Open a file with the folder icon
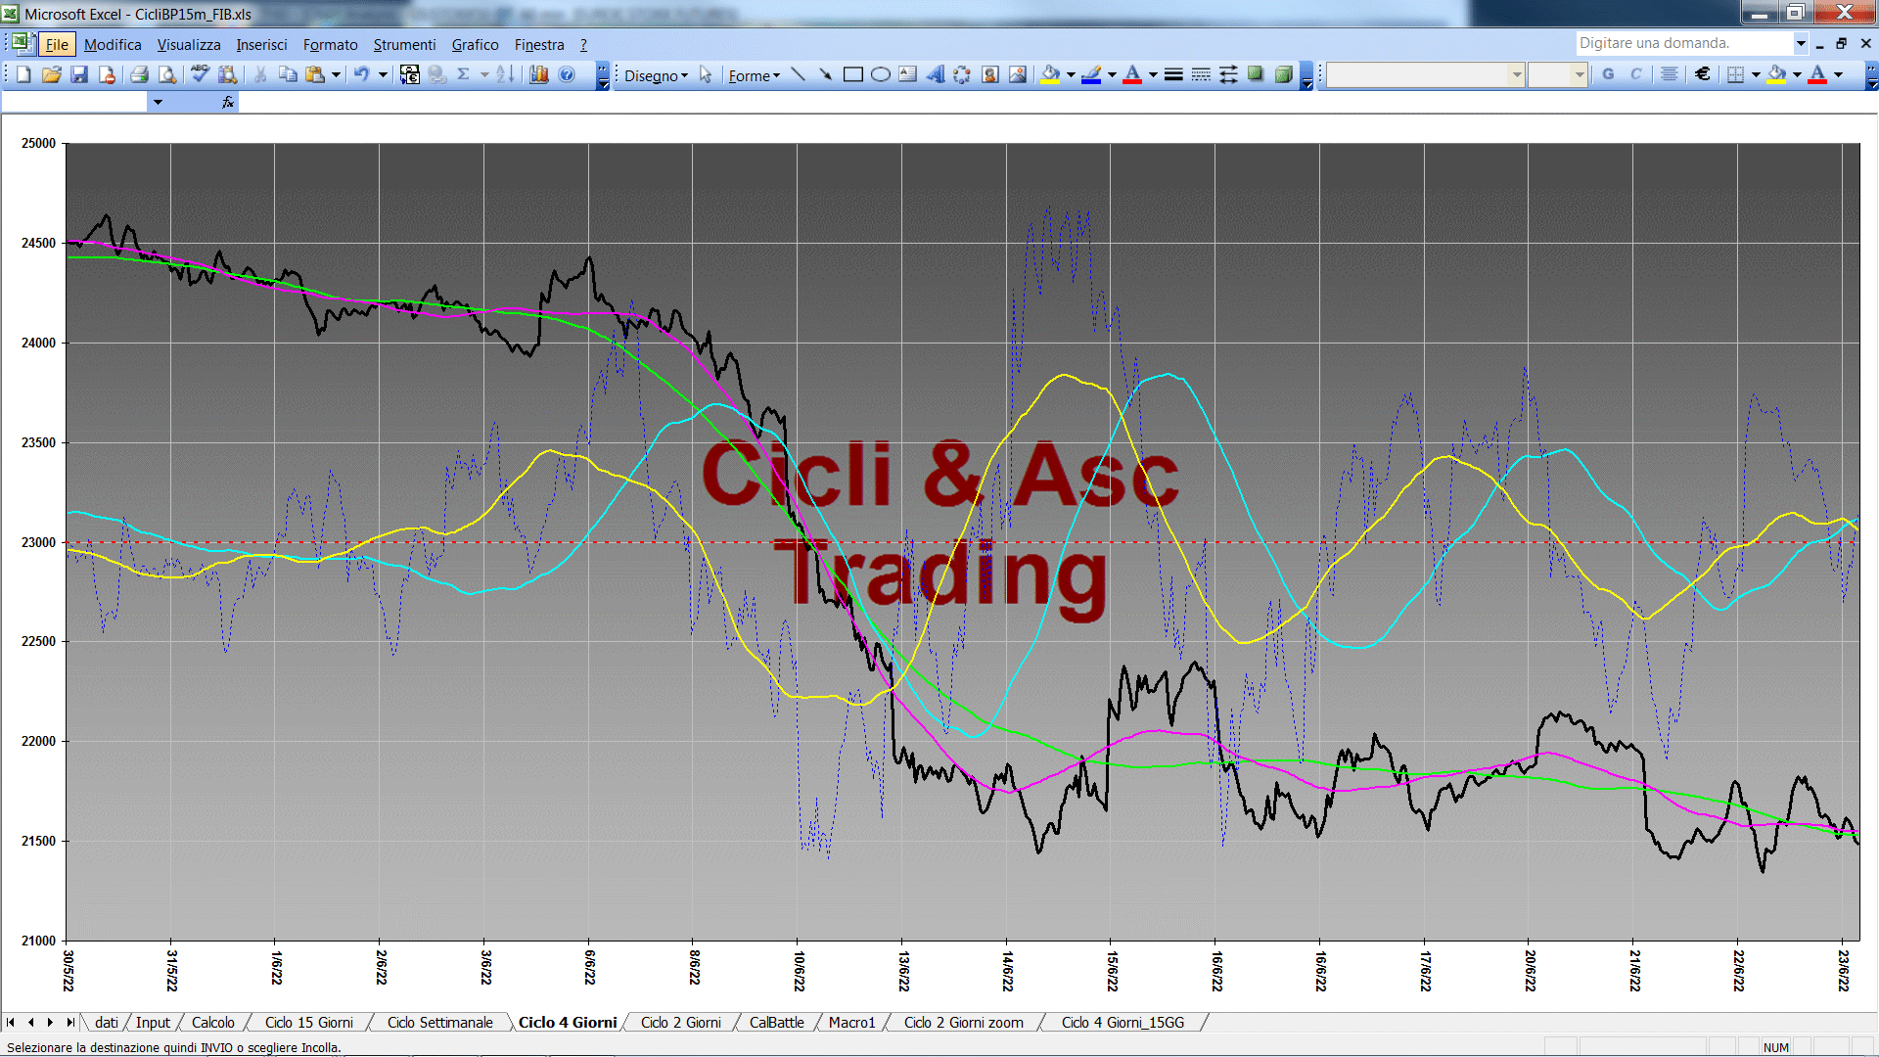The height and width of the screenshot is (1057, 1879). [x=52, y=74]
